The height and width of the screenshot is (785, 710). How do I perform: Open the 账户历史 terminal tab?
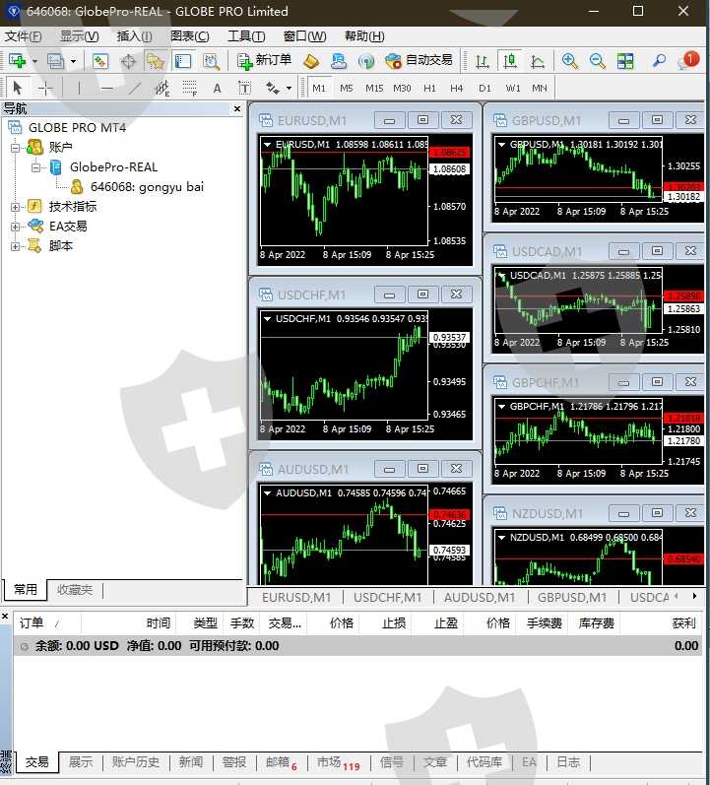pos(136,762)
